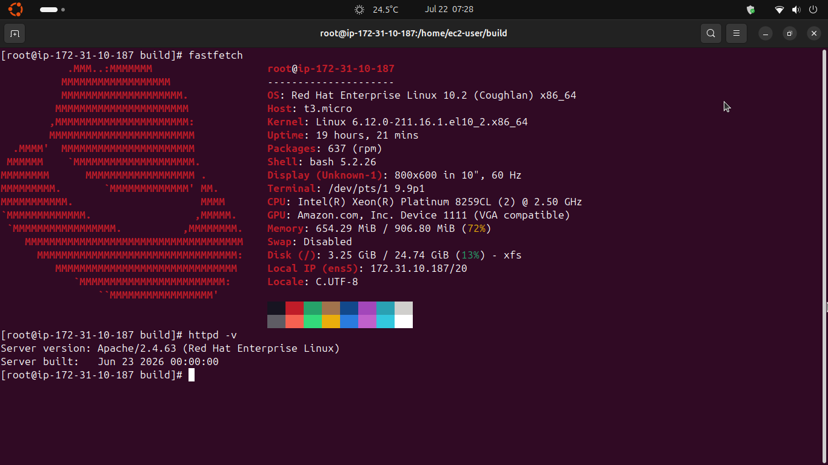Click the bright blue swatch in bottom palette row
828x465 pixels.
pos(349,322)
